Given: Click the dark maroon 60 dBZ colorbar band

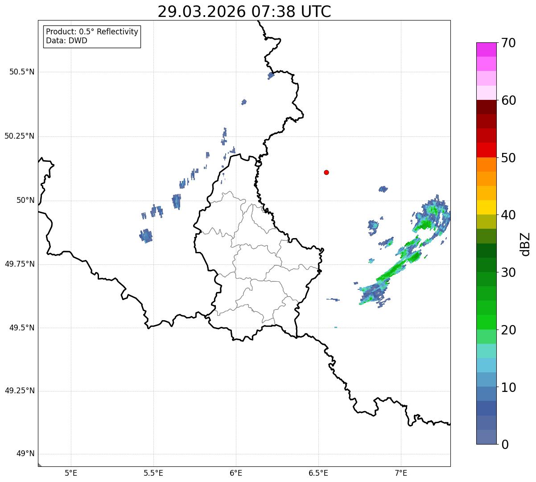Looking at the screenshot, I should 486,107.
